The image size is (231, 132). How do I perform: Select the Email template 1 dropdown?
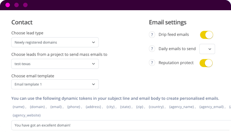point(55,84)
